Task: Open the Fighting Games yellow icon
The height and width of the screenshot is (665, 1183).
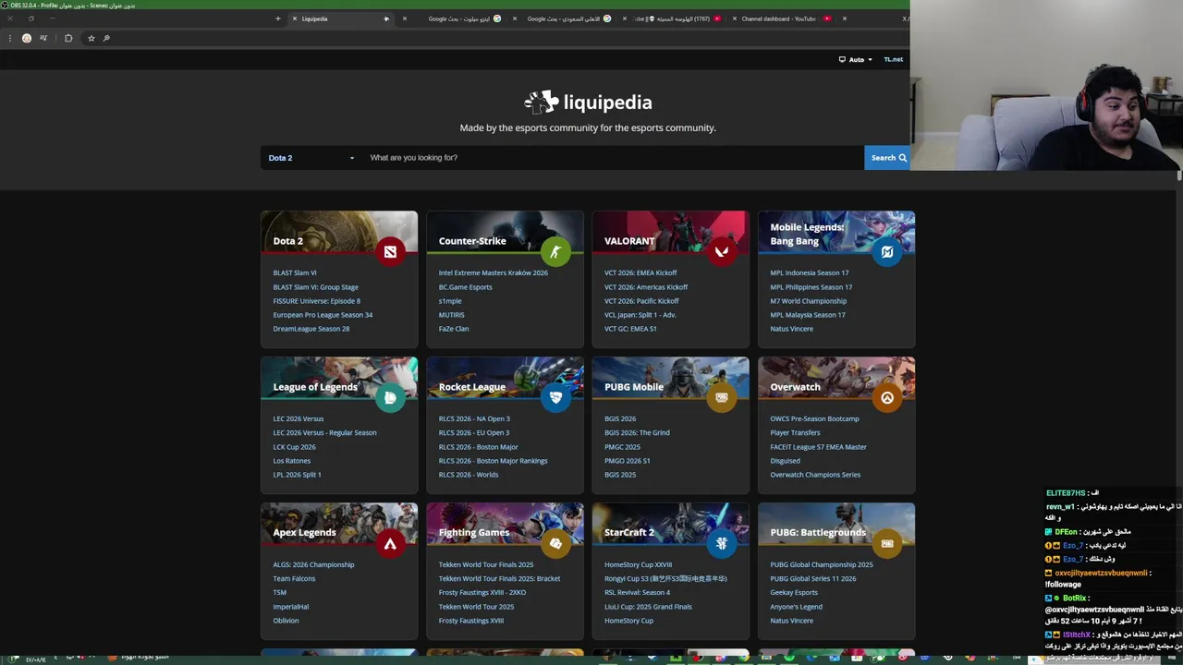Action: click(x=555, y=543)
